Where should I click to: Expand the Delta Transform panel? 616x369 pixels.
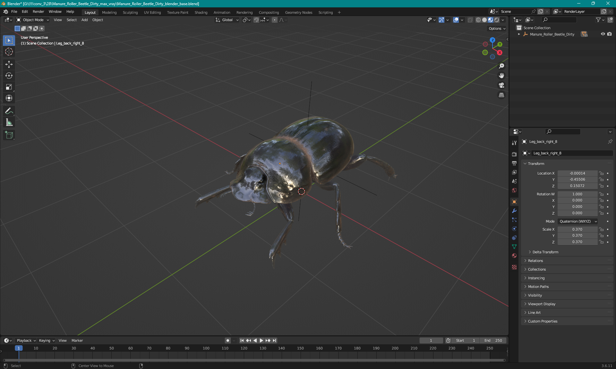point(545,252)
